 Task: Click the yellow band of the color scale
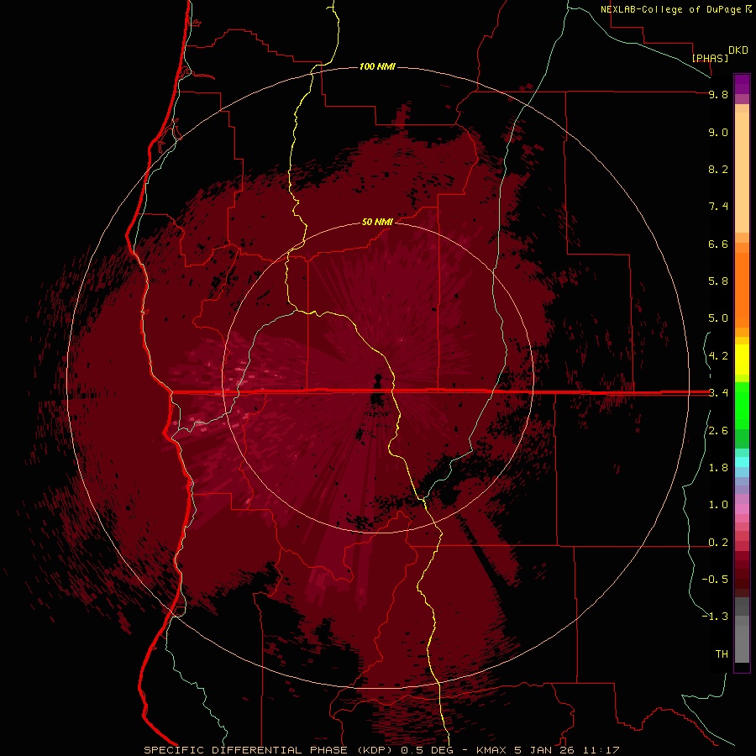coord(742,360)
